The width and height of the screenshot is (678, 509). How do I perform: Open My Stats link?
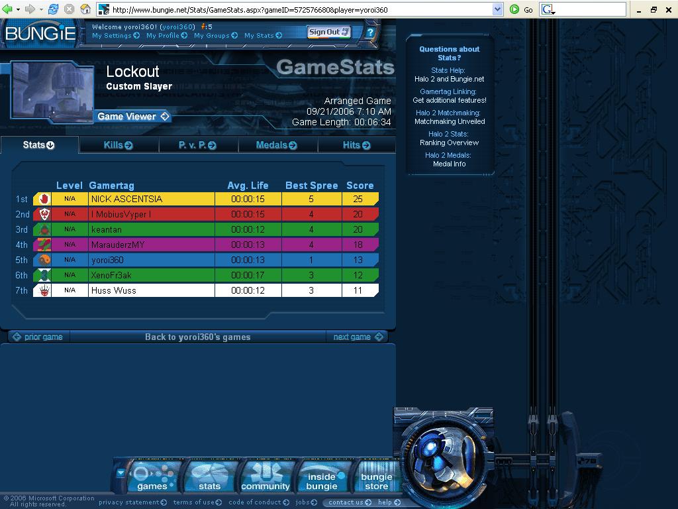tap(264, 36)
